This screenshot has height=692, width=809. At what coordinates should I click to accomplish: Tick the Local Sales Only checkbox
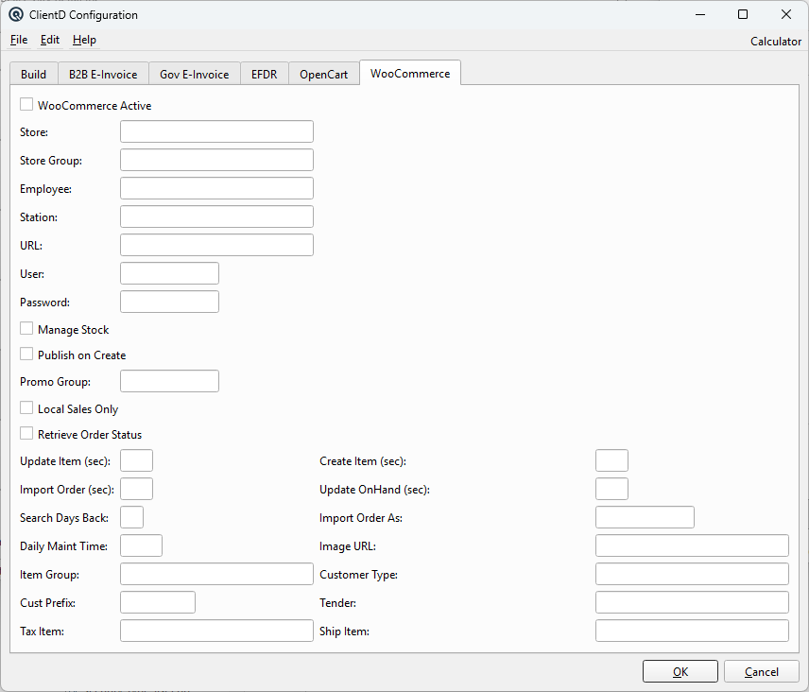[x=26, y=408]
